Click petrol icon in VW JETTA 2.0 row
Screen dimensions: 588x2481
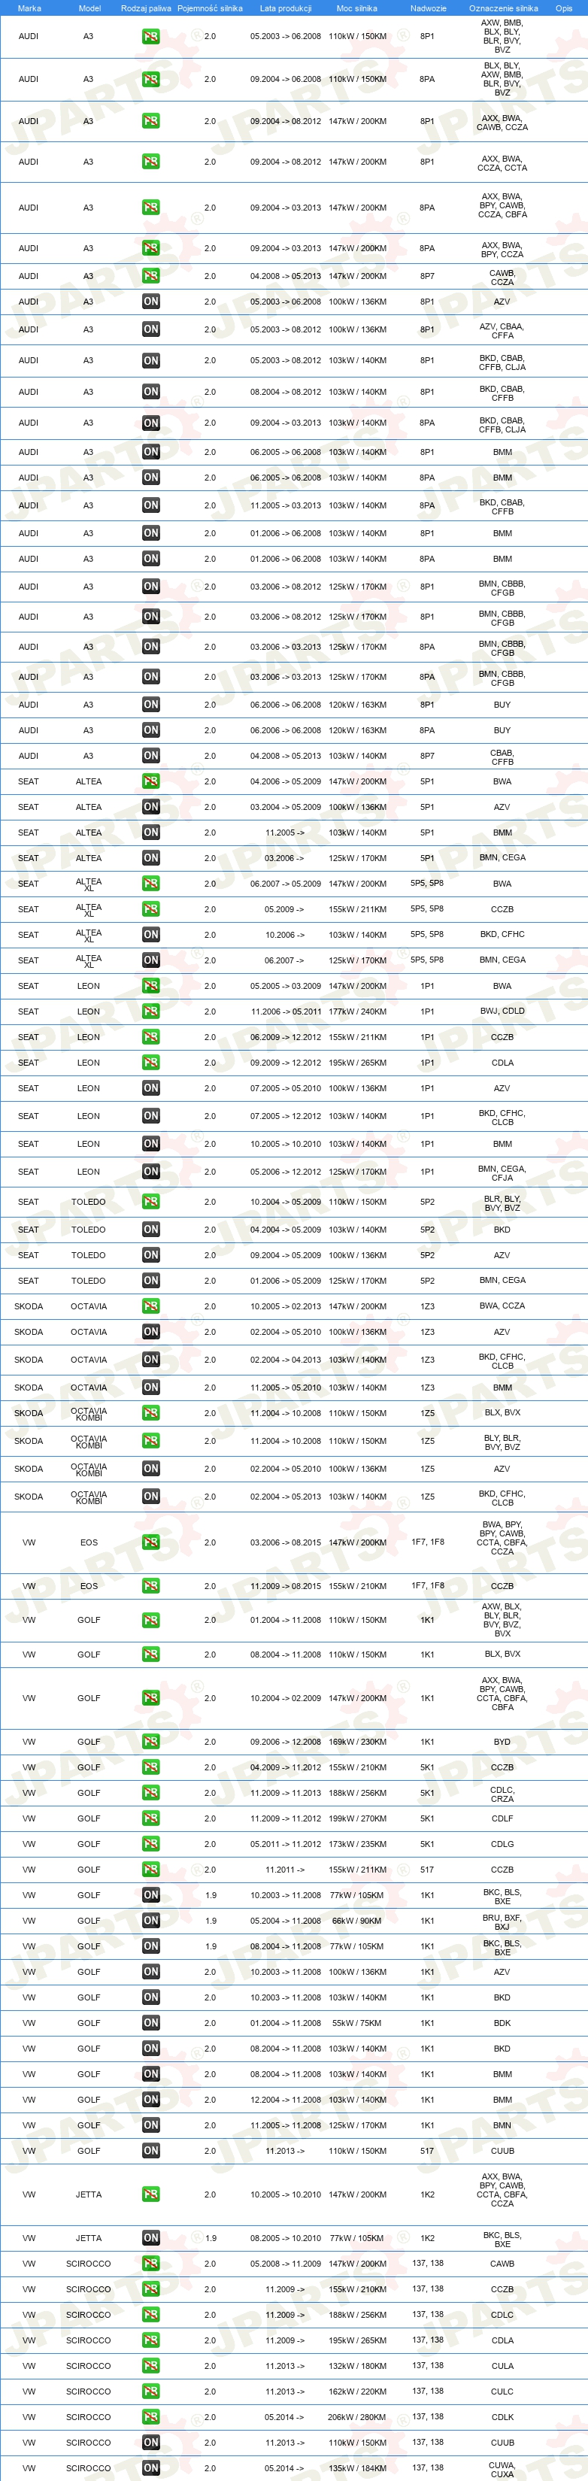point(151,2195)
